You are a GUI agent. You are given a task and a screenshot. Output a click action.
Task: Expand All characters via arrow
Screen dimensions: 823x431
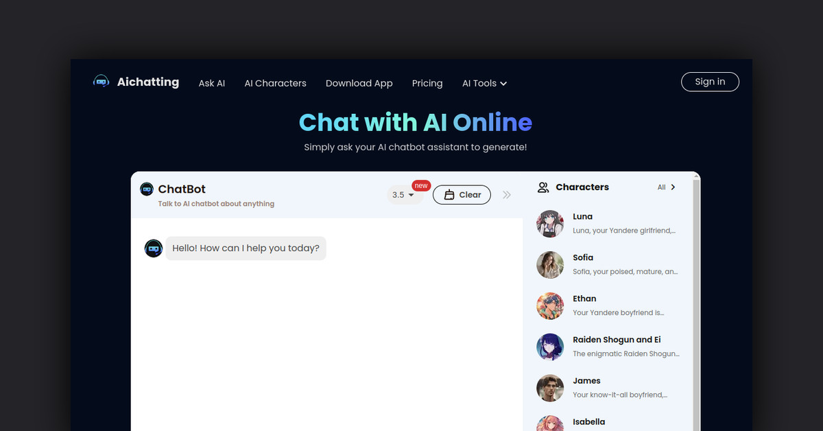point(673,187)
